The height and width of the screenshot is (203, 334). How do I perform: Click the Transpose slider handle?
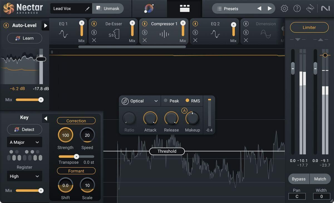(77, 156)
